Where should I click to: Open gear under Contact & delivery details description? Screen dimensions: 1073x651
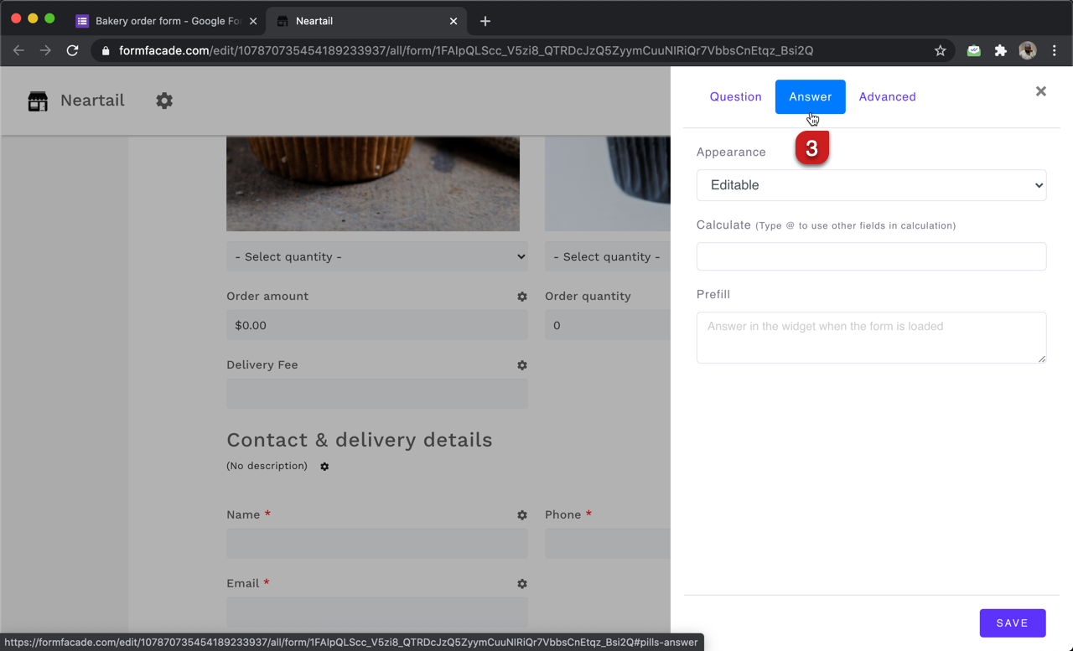(324, 467)
